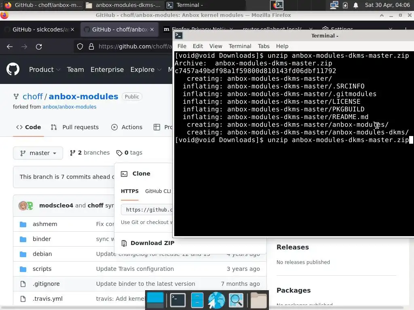
Task: Click the browser forward arrow
Action: [24, 47]
